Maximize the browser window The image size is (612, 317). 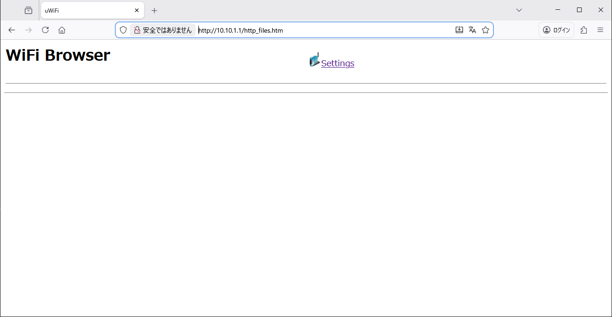tap(579, 10)
